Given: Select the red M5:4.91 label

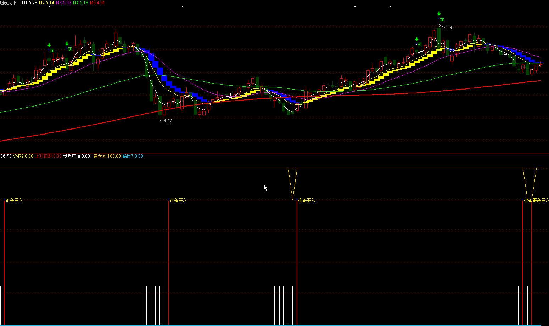Looking at the screenshot, I should [97, 2].
